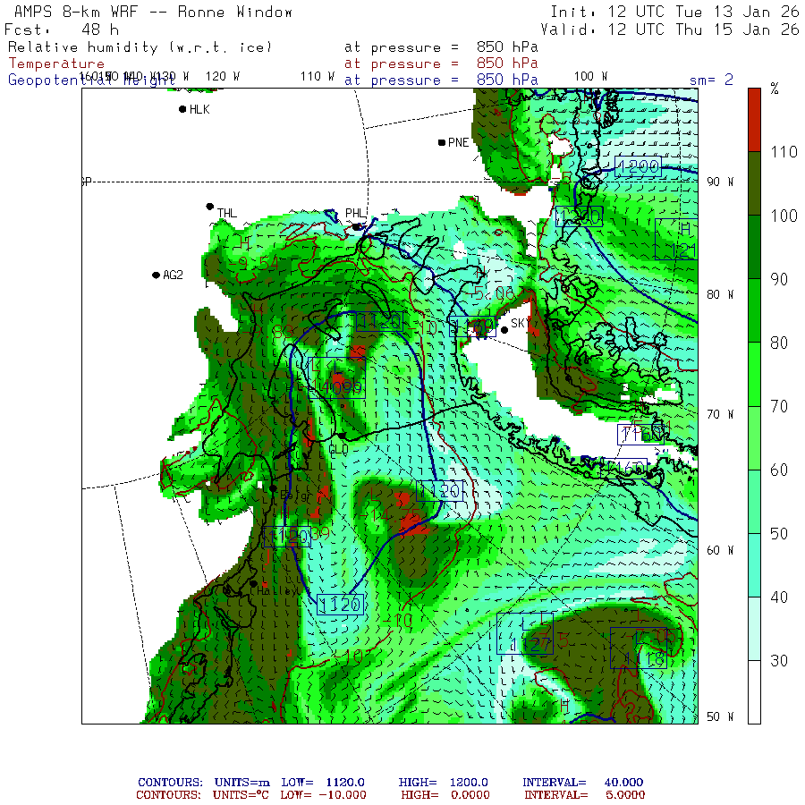Click the HLK station dot
805x805 pixels.
coord(182,109)
